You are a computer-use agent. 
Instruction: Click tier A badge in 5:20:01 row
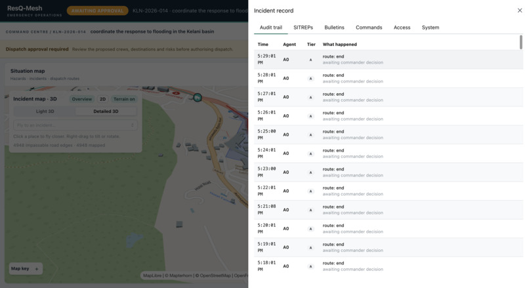click(310, 229)
